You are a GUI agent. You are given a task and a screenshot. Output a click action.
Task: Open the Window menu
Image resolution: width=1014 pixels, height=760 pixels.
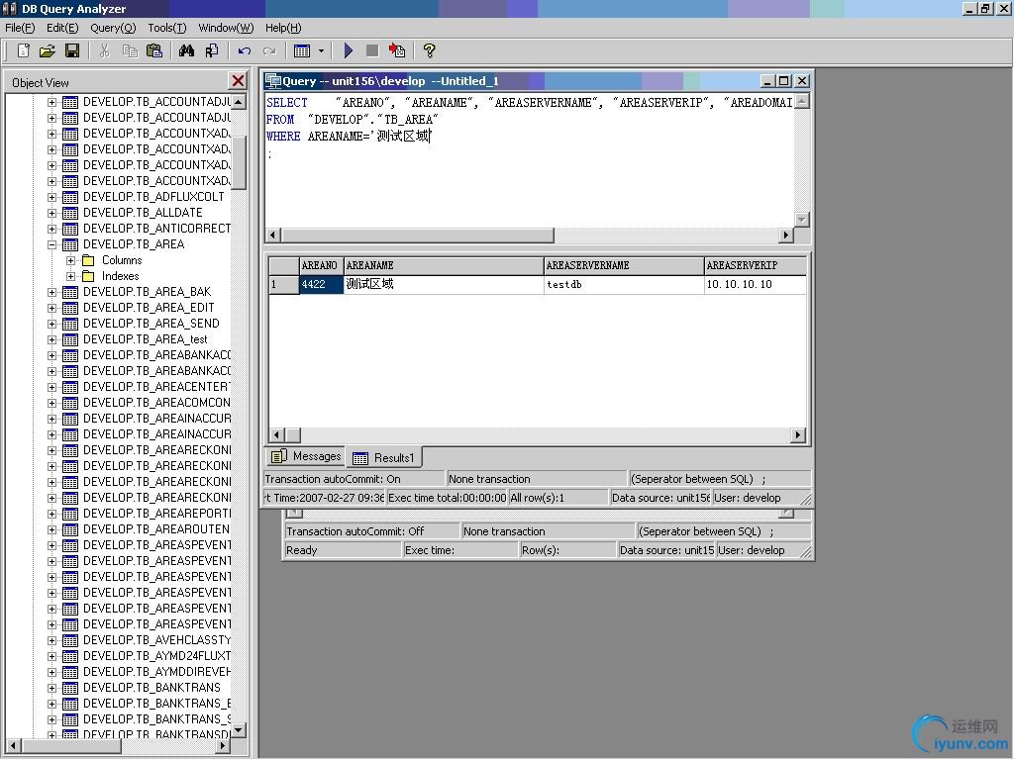coord(226,28)
